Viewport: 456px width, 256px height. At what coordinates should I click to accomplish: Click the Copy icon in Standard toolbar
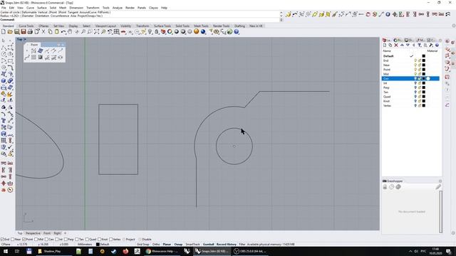click(50, 31)
